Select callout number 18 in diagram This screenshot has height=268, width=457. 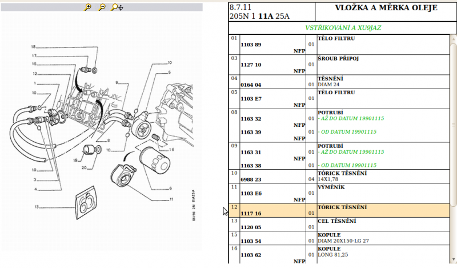click(33, 47)
